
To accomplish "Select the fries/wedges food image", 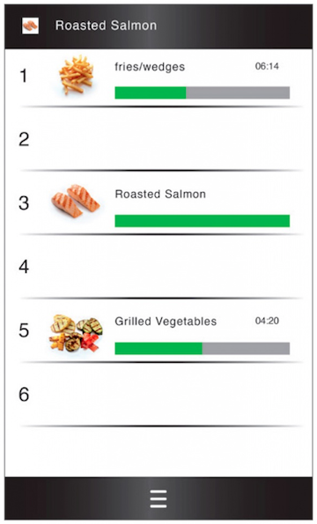I will tap(76, 75).
